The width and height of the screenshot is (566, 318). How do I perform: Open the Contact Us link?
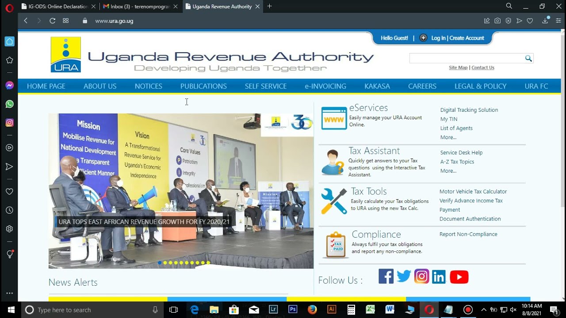[483, 68]
